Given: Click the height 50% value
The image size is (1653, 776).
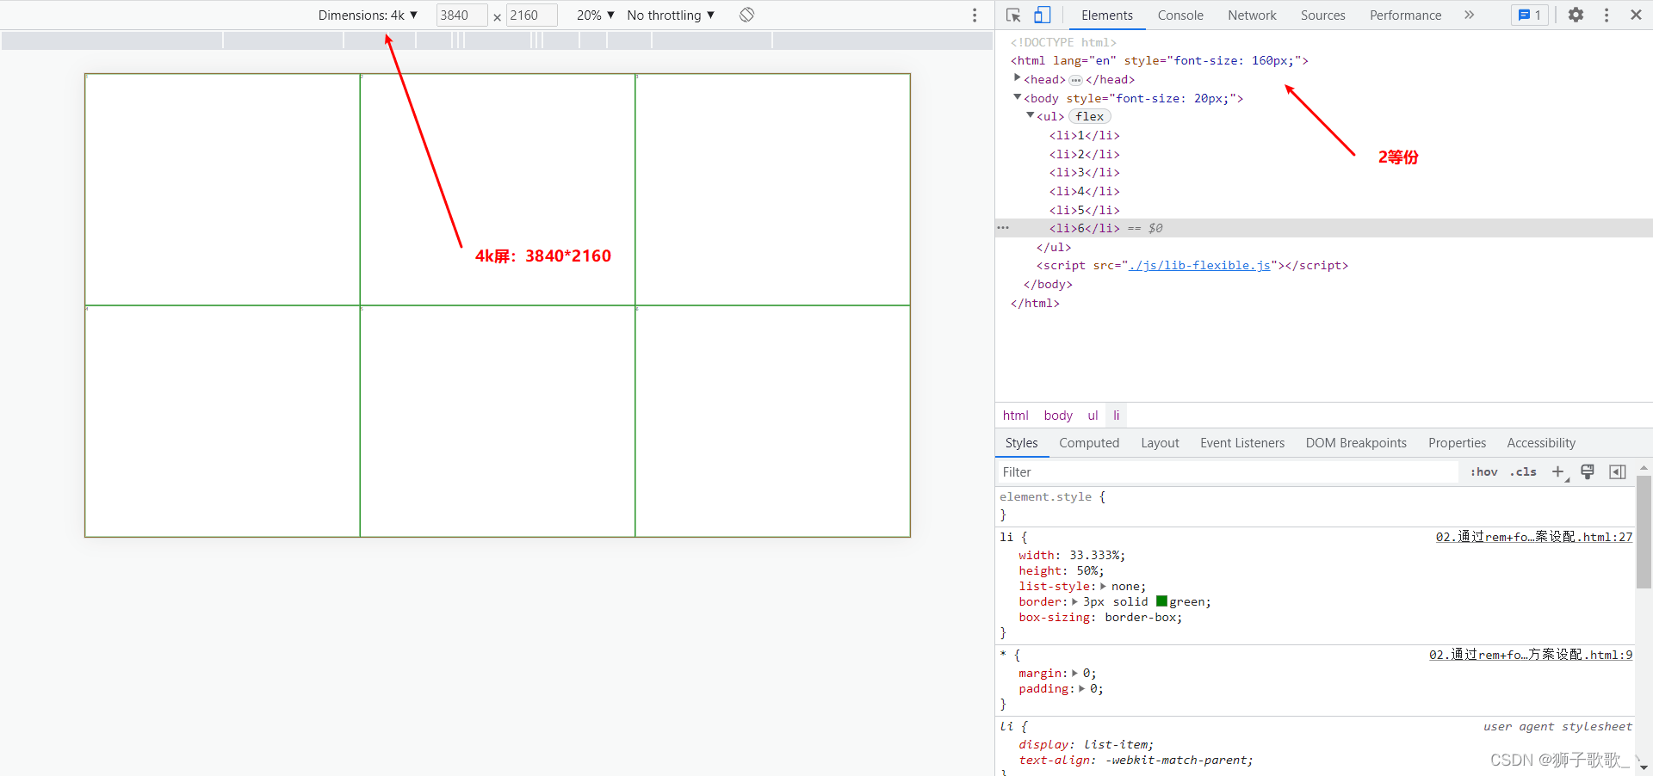Looking at the screenshot, I should tap(1087, 570).
